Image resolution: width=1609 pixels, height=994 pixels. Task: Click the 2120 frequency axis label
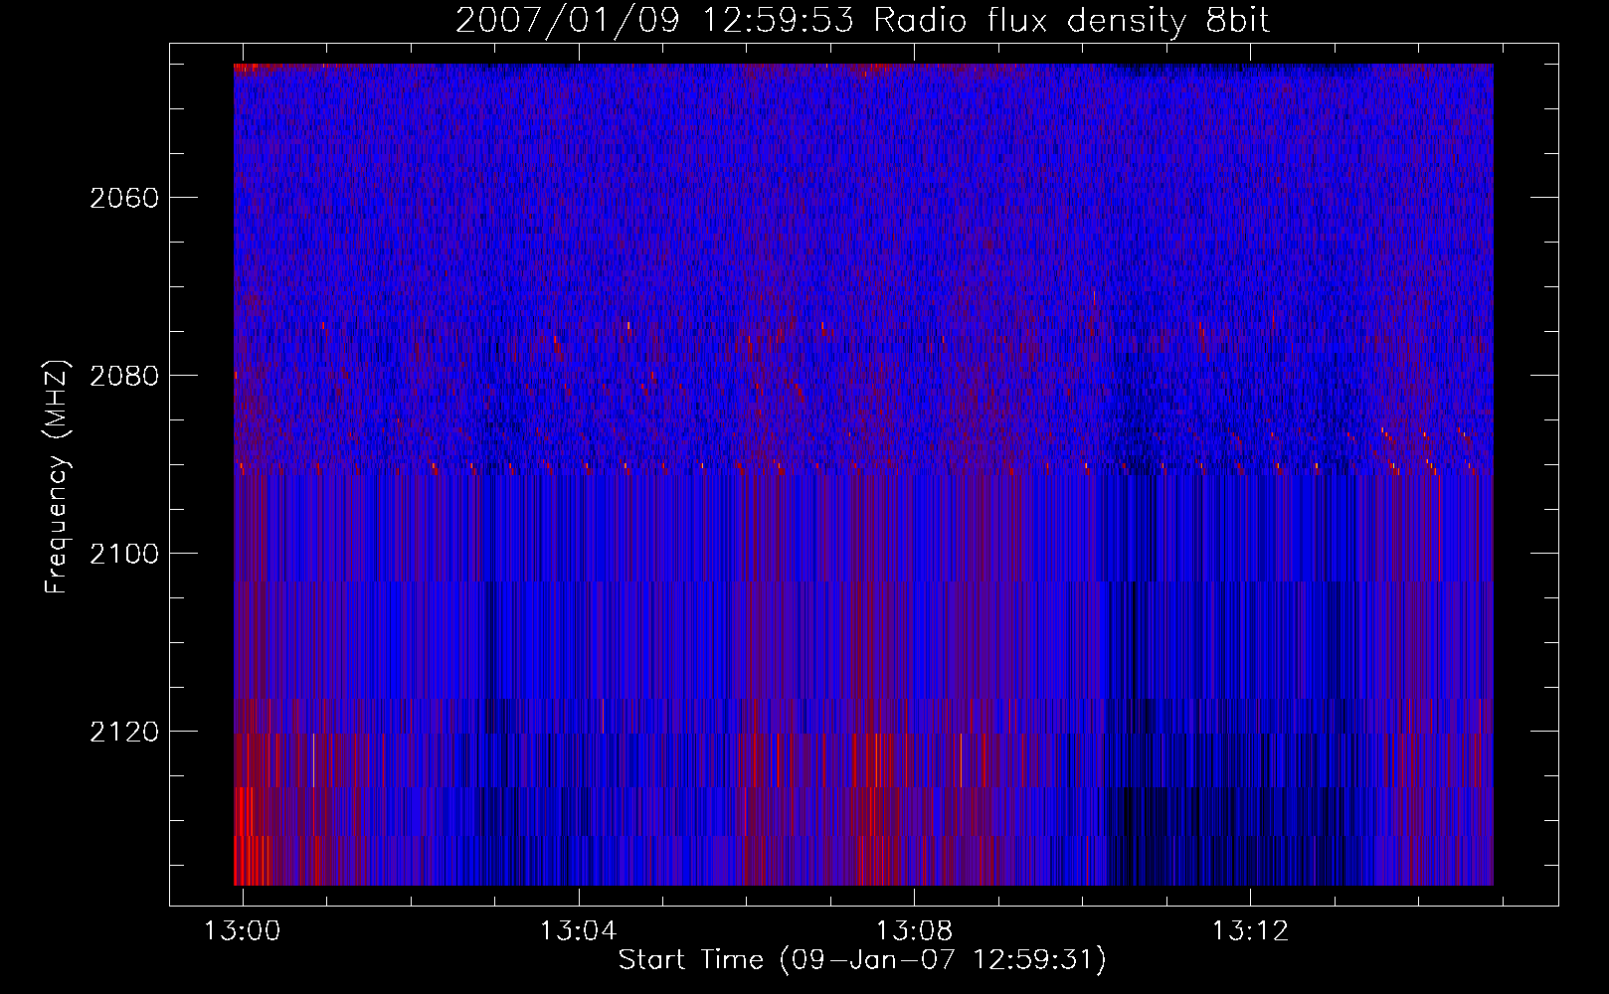[124, 732]
